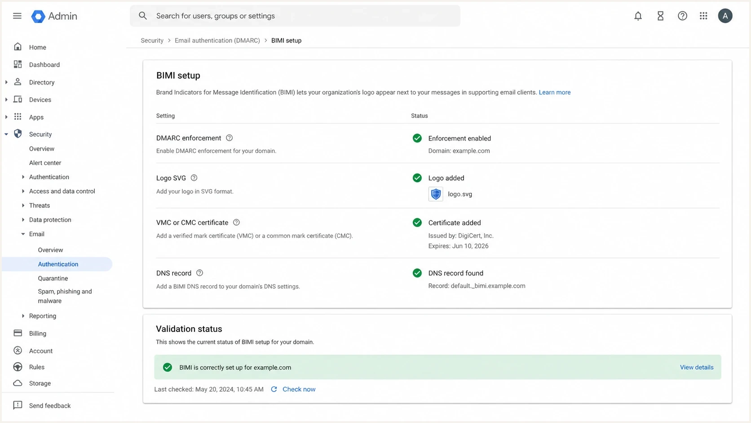Go to Email authentication (DMARC) breadcrumb
Image resolution: width=751 pixels, height=423 pixels.
pos(217,40)
